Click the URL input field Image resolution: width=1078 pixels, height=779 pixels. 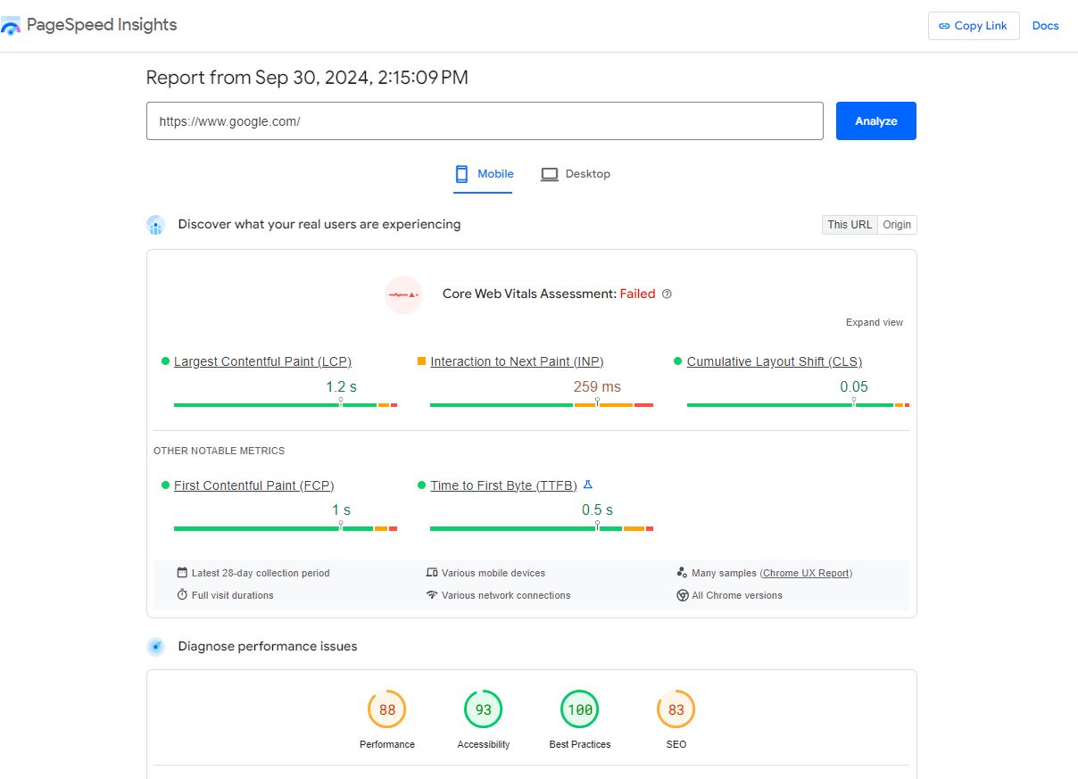coord(485,121)
